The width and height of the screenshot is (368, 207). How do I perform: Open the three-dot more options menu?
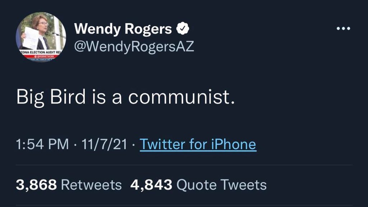click(x=343, y=28)
